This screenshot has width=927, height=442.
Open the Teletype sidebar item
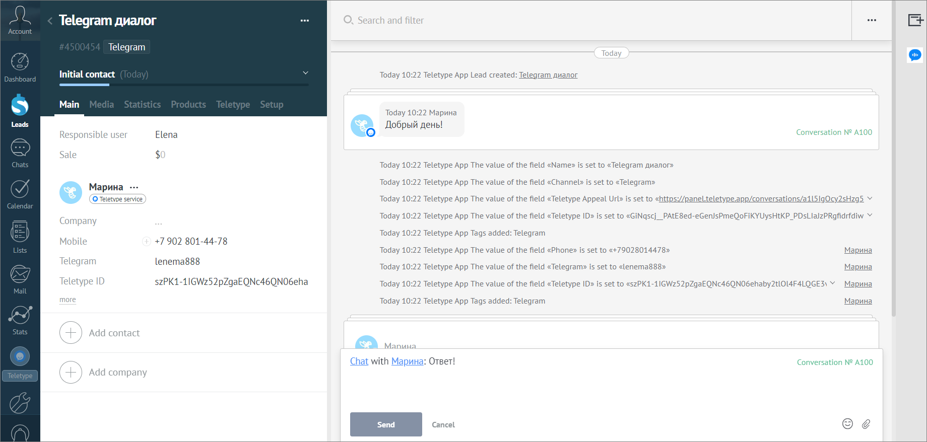click(x=20, y=363)
